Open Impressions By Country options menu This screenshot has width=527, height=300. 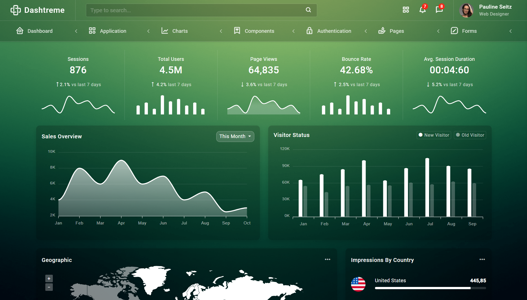[482, 259]
